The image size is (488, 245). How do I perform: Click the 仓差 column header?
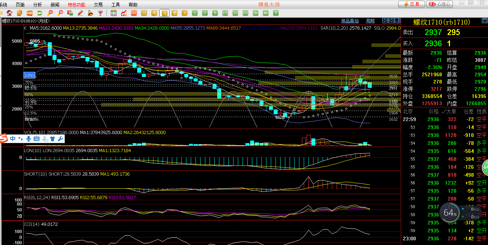pos(468,112)
